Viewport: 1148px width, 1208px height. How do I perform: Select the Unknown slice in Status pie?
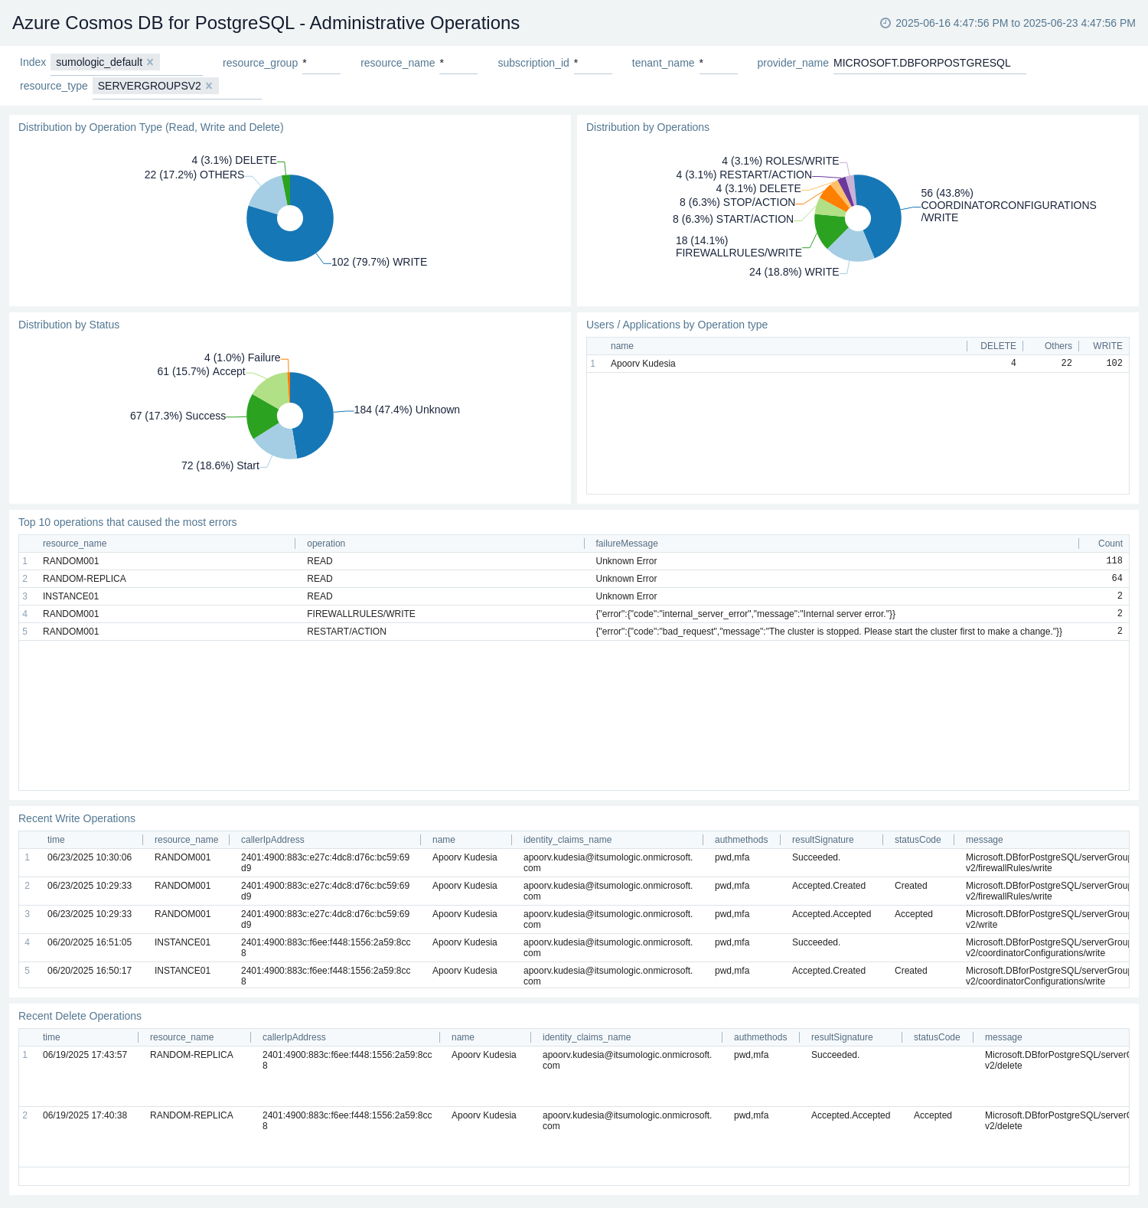[x=318, y=413]
